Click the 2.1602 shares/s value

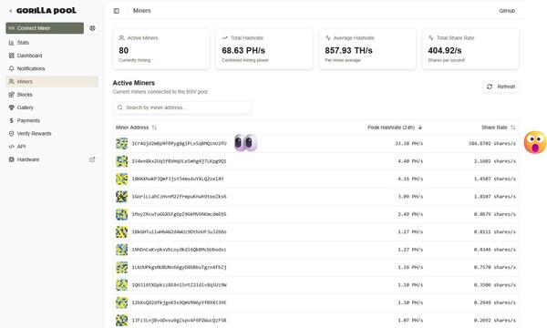pos(495,161)
